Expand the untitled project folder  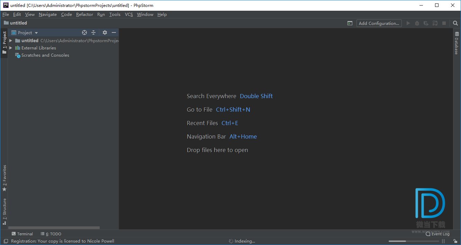pos(11,40)
